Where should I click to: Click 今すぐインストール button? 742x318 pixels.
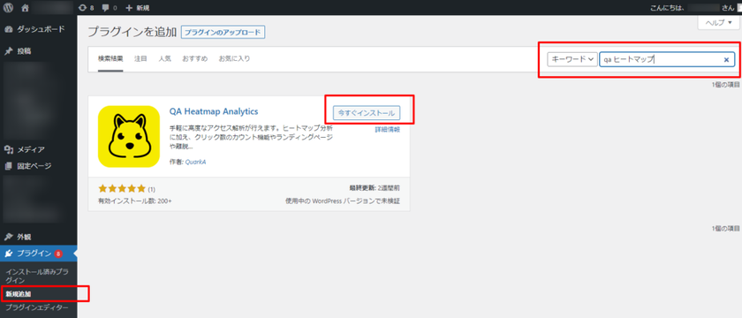pos(367,113)
